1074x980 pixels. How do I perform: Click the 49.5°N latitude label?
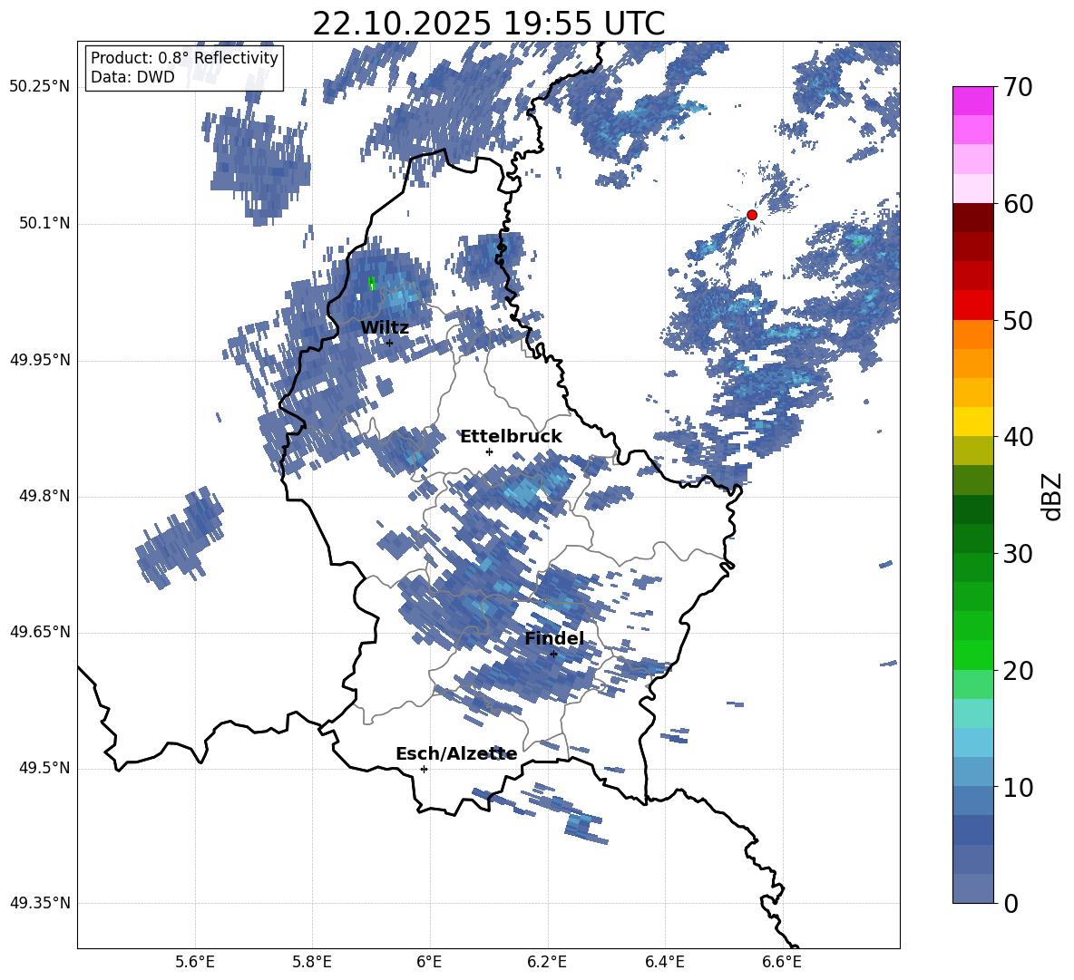point(45,769)
